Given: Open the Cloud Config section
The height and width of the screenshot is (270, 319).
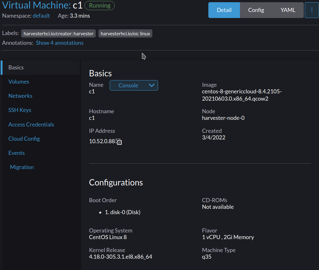Looking at the screenshot, I should click(x=24, y=138).
